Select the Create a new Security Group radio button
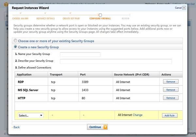This screenshot has width=196, height=137. 15,47
